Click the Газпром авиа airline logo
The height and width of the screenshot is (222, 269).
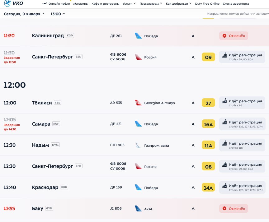point(138,145)
